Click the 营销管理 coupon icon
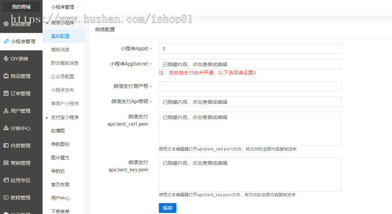 click(6, 163)
